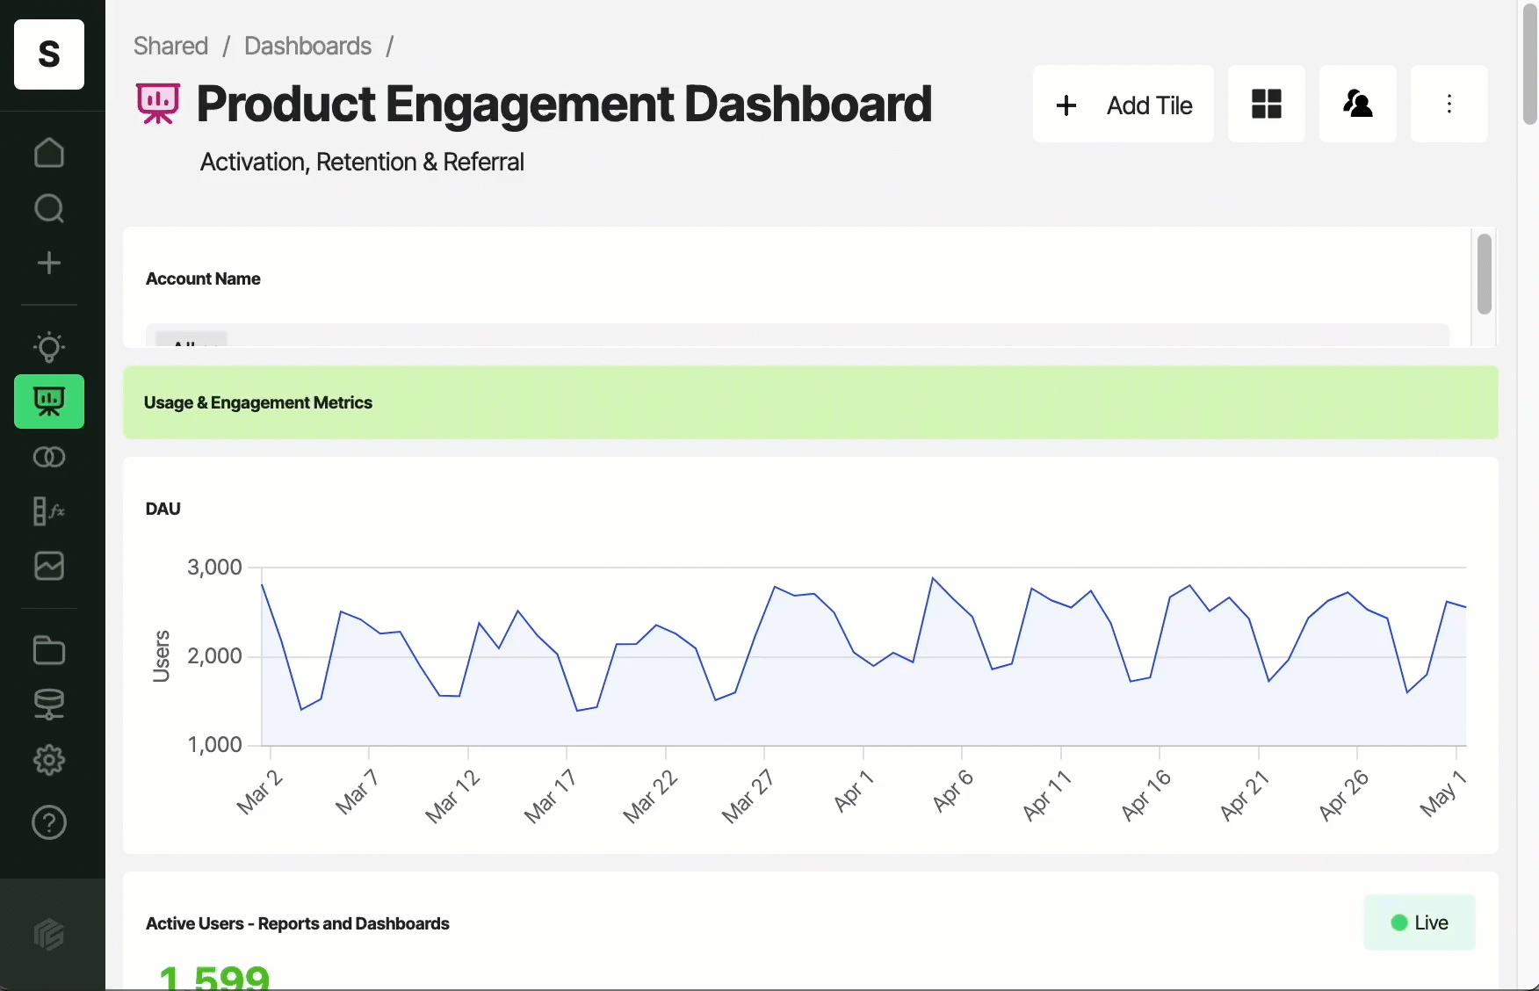Image resolution: width=1539 pixels, height=991 pixels.
Task: Click the Mar 2 x-axis label
Action: (x=260, y=792)
